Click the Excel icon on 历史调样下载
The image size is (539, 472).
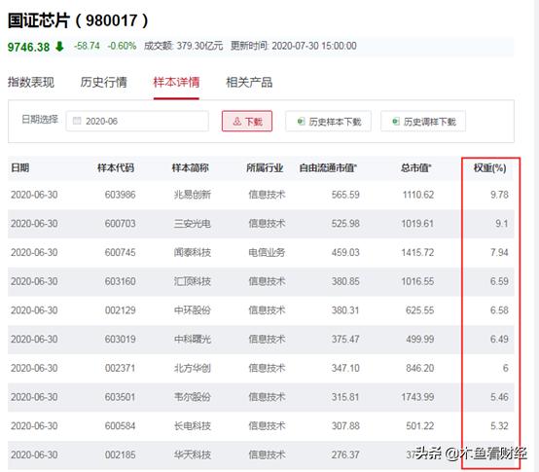396,122
